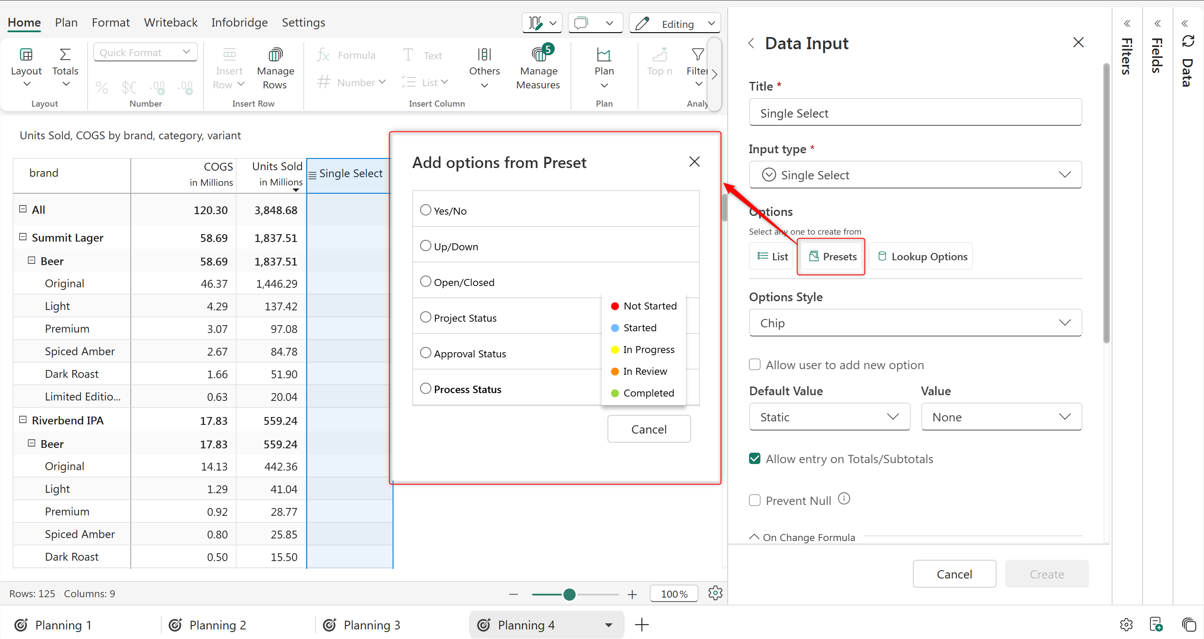Click the Lookup Options button
Screen dimensions: 1204x639
(921, 256)
